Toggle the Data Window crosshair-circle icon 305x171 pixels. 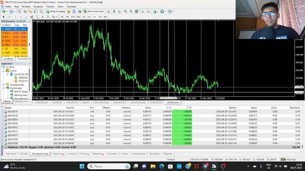(x=25, y=11)
